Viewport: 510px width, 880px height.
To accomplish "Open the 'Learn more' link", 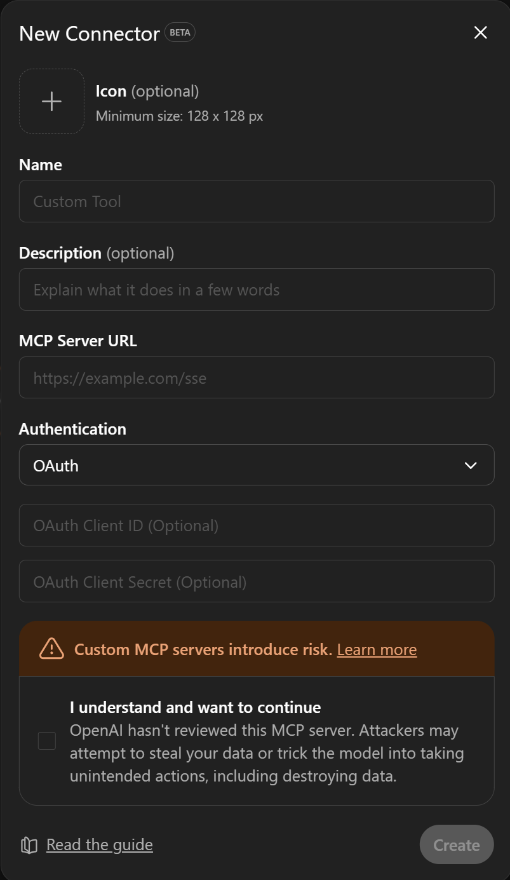I will (x=377, y=649).
